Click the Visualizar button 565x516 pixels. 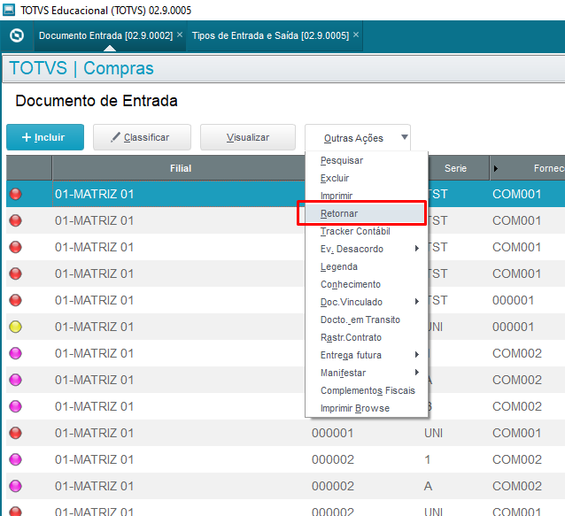pos(248,137)
